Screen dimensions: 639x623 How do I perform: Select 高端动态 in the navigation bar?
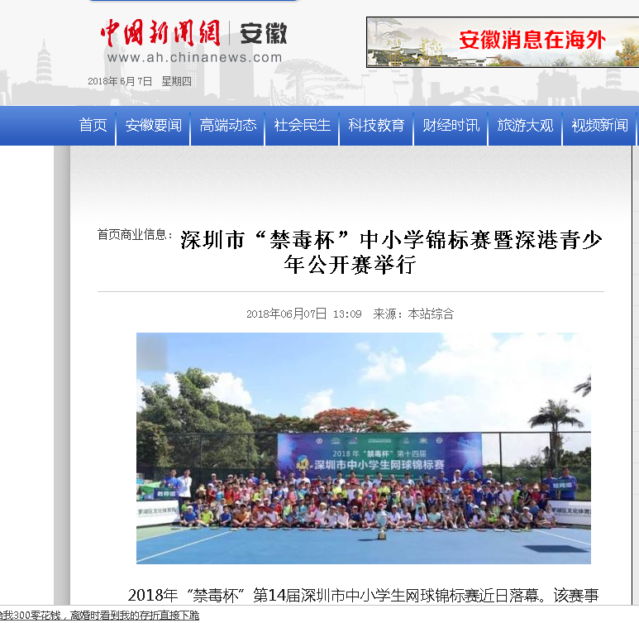[x=227, y=126]
